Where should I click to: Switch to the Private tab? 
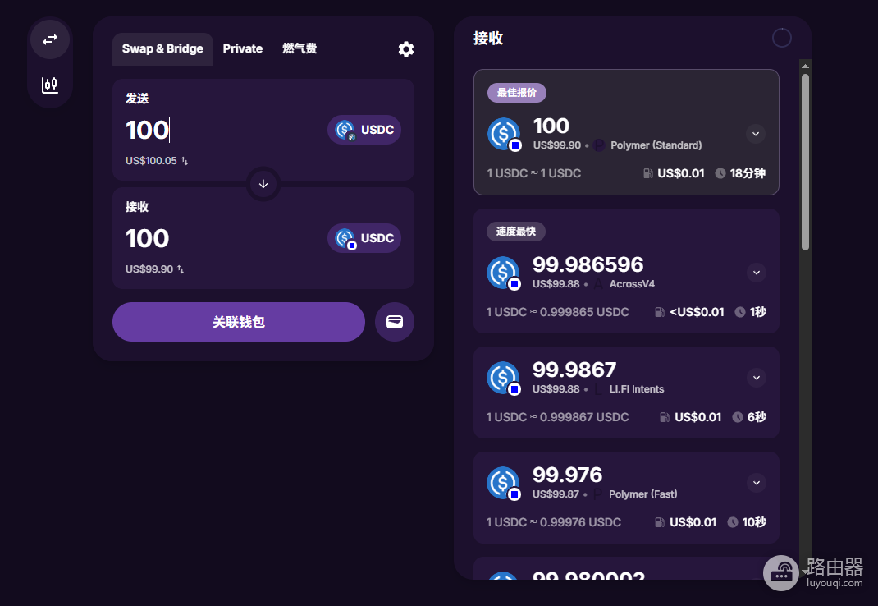point(242,48)
